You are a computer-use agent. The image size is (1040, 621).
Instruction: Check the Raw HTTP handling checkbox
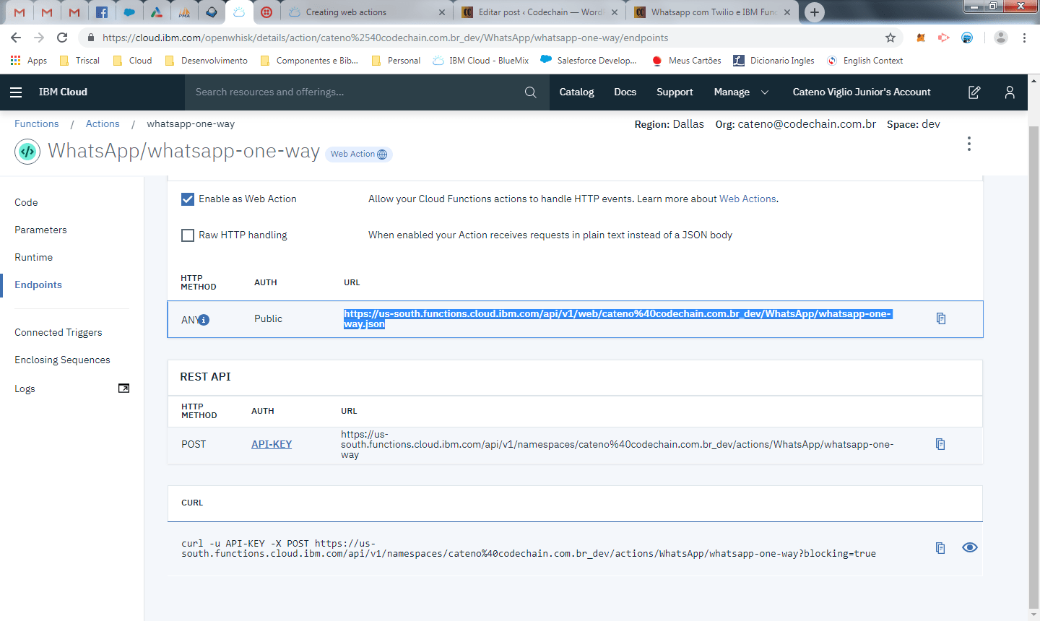coord(188,235)
